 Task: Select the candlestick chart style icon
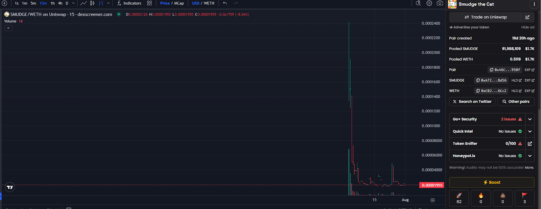pos(92,3)
